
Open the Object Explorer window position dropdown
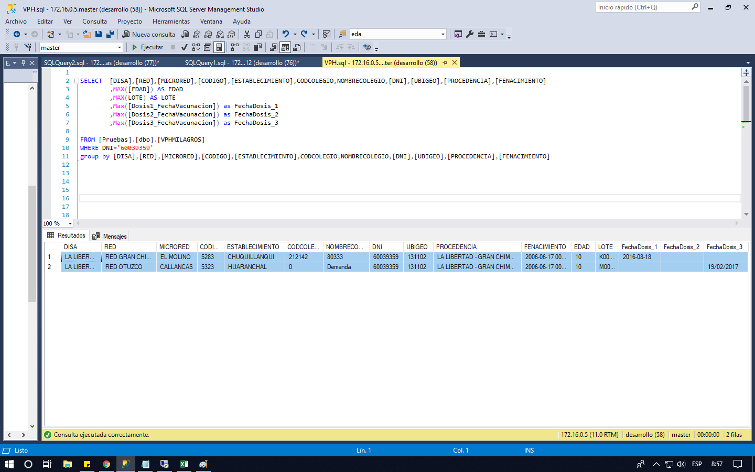(15, 63)
